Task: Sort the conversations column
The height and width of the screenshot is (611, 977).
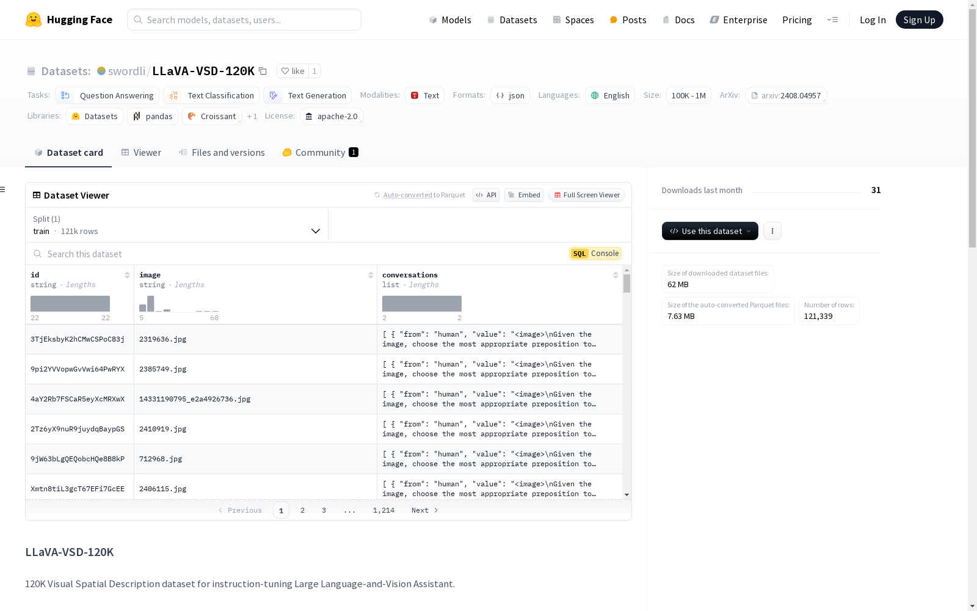Action: pyautogui.click(x=616, y=275)
